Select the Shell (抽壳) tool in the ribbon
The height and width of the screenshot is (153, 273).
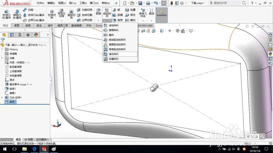117,20
